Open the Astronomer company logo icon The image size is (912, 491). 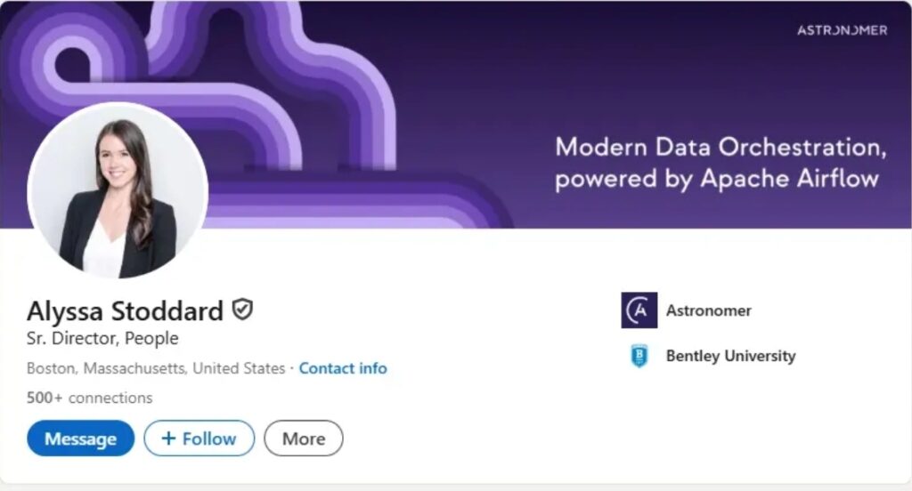[639, 310]
